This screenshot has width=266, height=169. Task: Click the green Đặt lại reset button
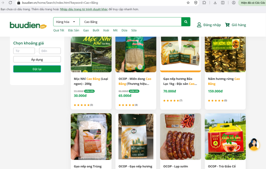point(37,69)
